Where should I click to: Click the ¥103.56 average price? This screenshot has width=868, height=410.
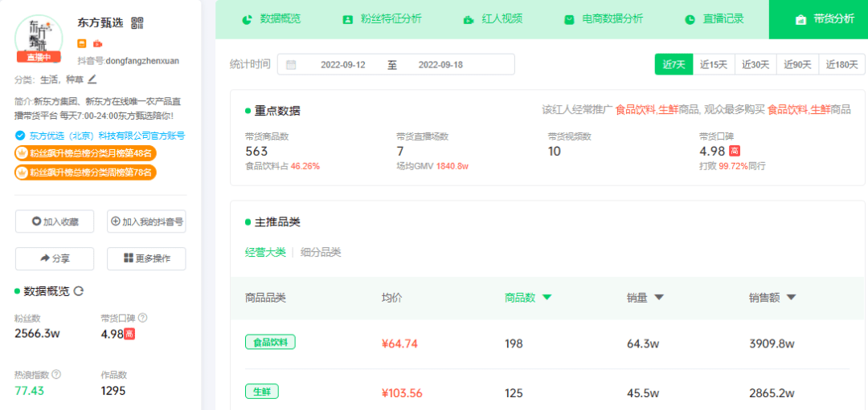(x=403, y=393)
